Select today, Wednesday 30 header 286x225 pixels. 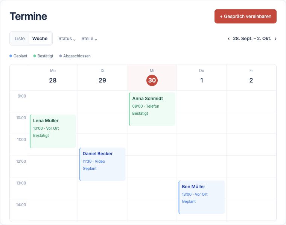152,77
